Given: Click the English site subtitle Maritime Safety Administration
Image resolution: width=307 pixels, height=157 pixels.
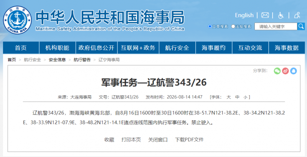Looking at the screenshot, I should click(110, 29).
